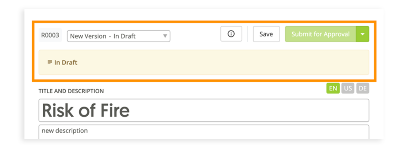Viewport: 408px width, 148px height.
Task: Open the New Version - In Draft dropdown
Action: (119, 36)
